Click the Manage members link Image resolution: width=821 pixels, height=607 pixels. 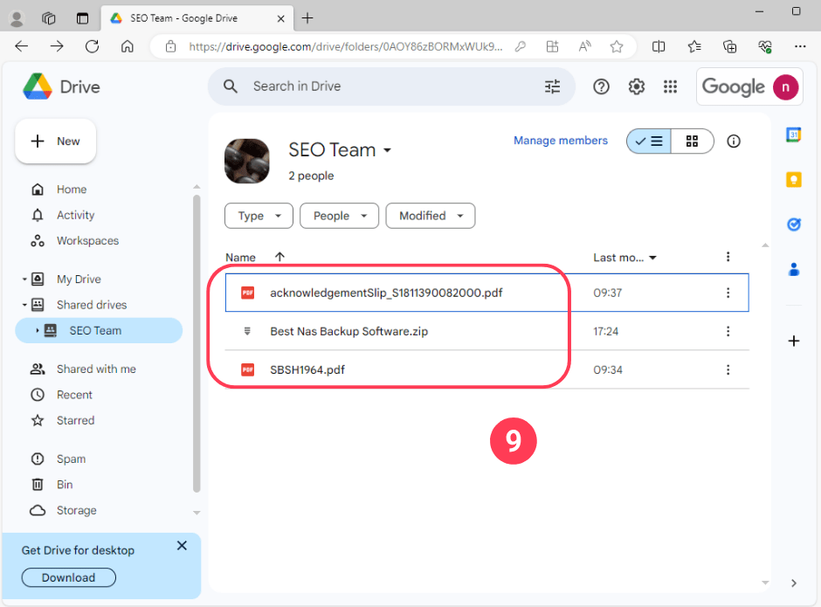point(560,141)
